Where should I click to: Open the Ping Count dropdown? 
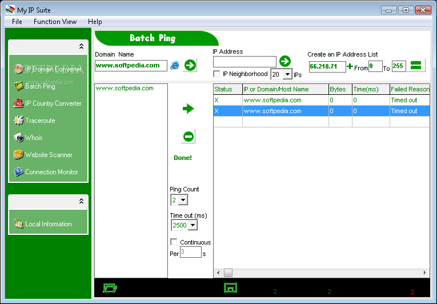(x=183, y=199)
